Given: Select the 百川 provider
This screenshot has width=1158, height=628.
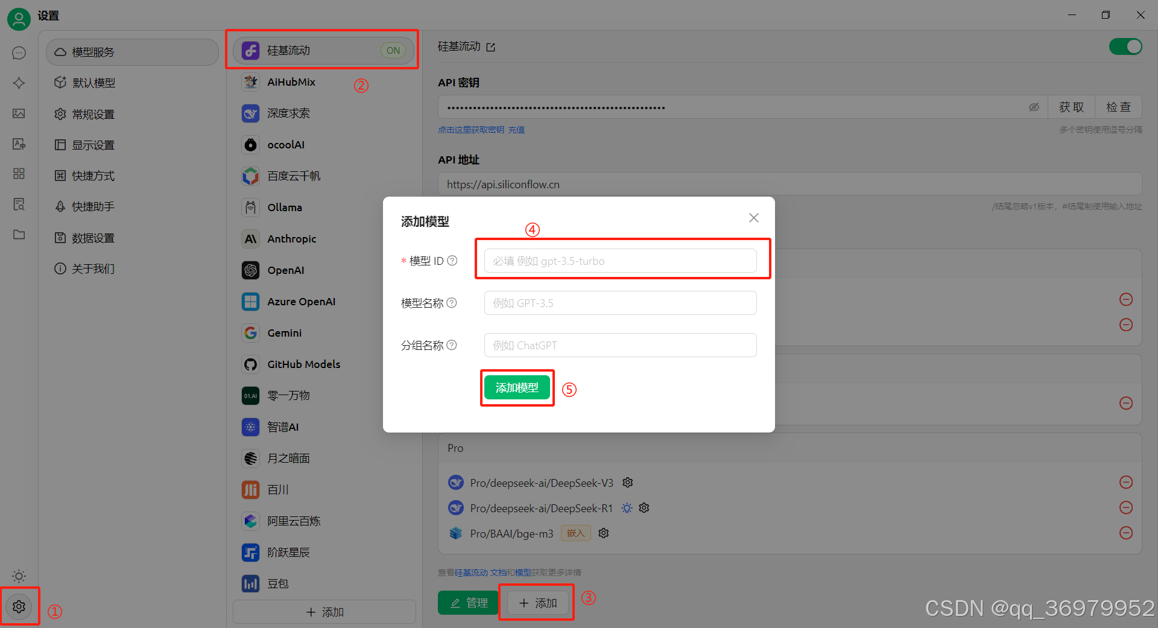Looking at the screenshot, I should [x=324, y=490].
